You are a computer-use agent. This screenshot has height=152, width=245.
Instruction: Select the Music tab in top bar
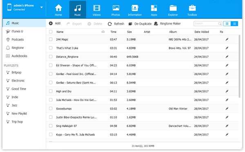78,10
